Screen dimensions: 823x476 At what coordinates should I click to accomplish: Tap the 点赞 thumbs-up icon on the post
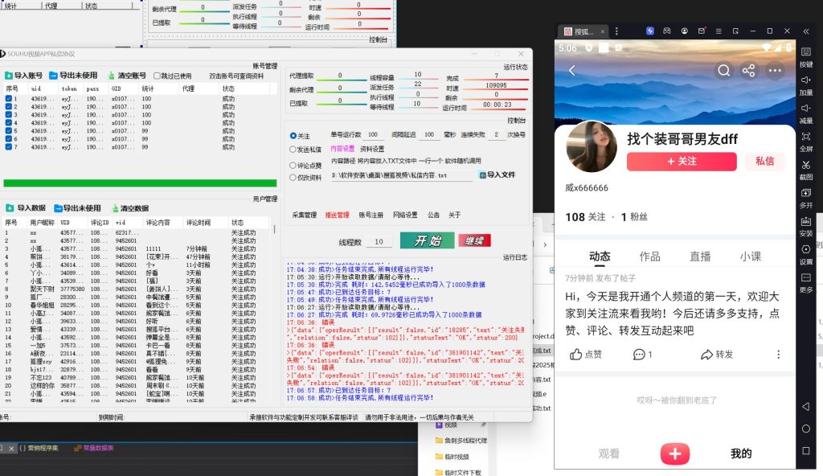(576, 355)
